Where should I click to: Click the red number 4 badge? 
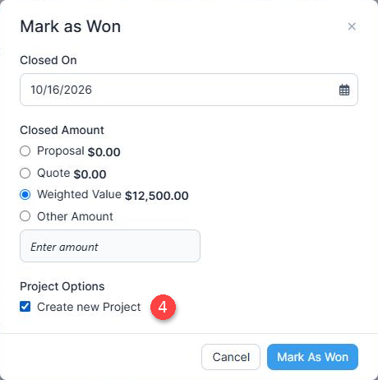pyautogui.click(x=163, y=307)
